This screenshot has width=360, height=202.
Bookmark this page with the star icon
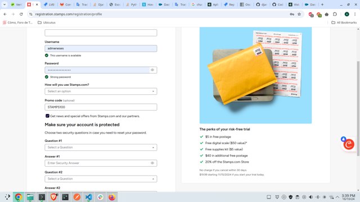click(x=299, y=14)
